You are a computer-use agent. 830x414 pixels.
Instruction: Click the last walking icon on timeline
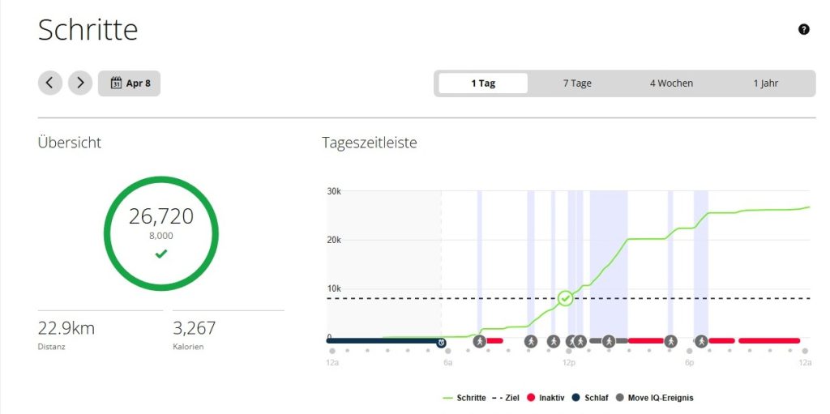click(701, 341)
